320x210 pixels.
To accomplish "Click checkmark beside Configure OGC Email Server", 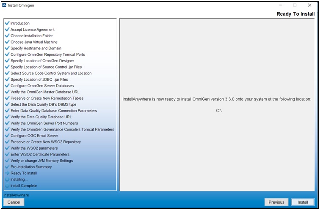I will (7, 136).
